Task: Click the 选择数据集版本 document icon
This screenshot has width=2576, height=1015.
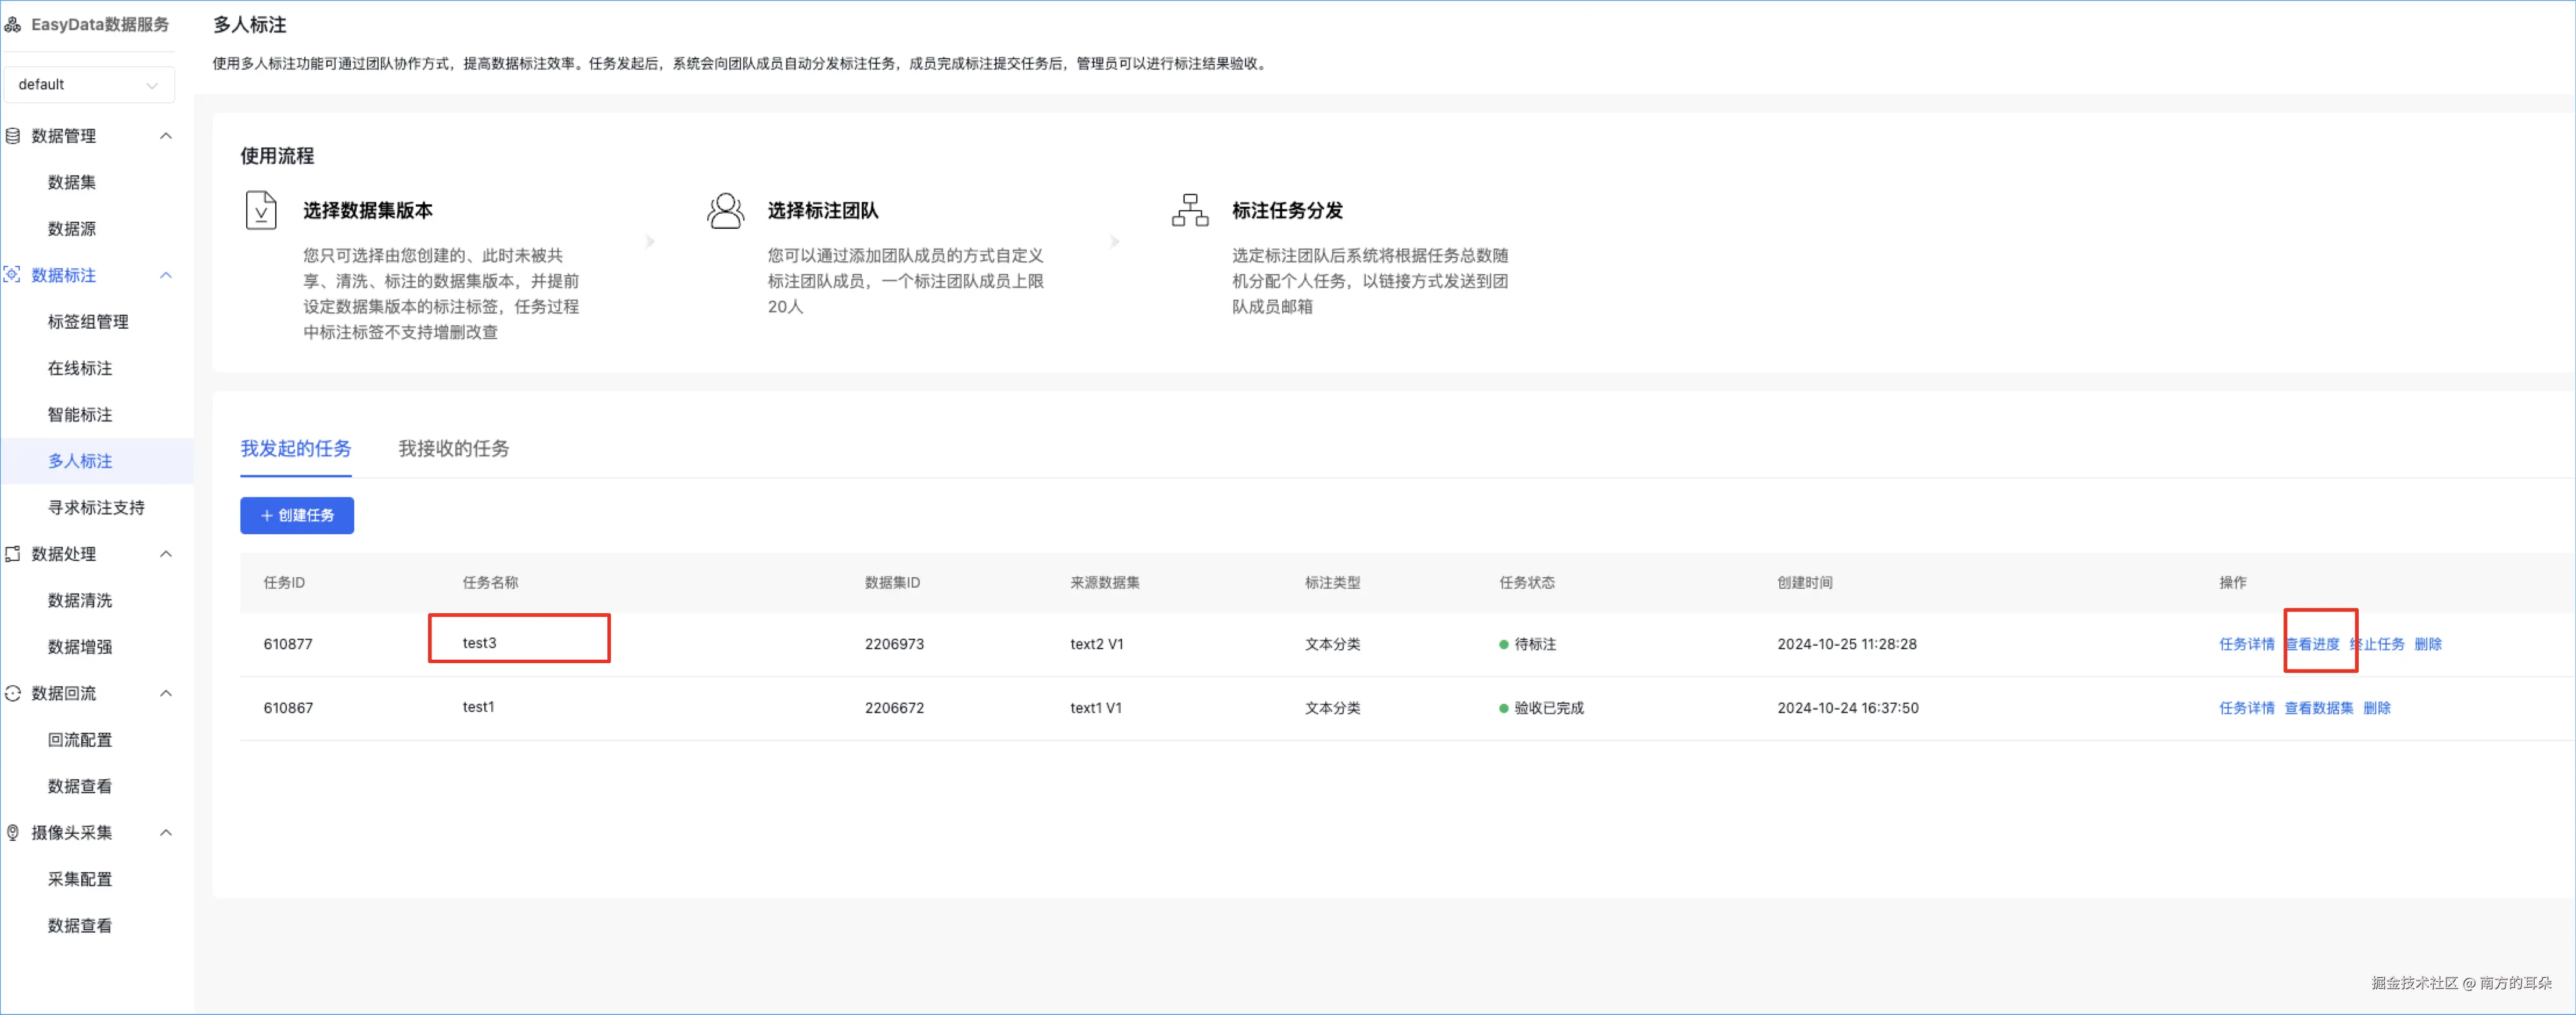Action: 261,210
